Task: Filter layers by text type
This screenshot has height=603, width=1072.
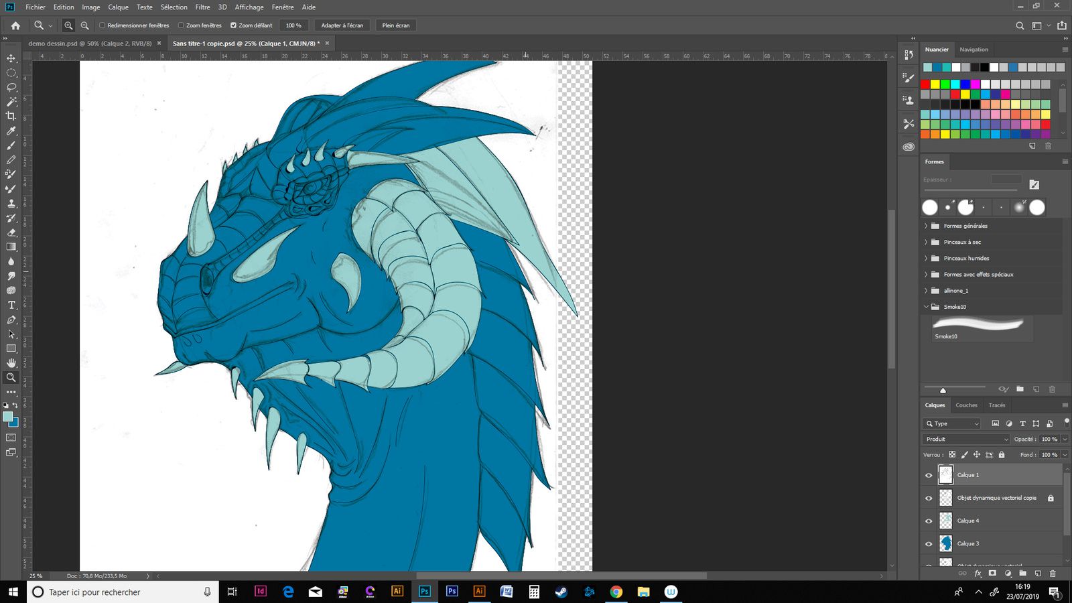Action: 1022,423
